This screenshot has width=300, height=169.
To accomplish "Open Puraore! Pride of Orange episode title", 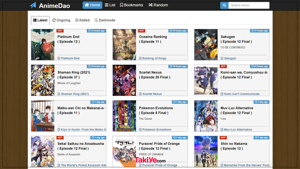I will pyautogui.click(x=159, y=146).
